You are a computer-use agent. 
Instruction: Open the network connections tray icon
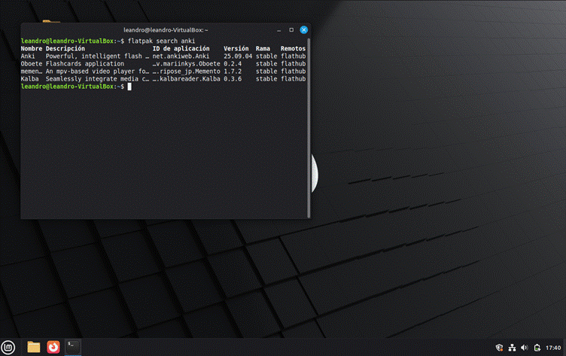(512, 348)
